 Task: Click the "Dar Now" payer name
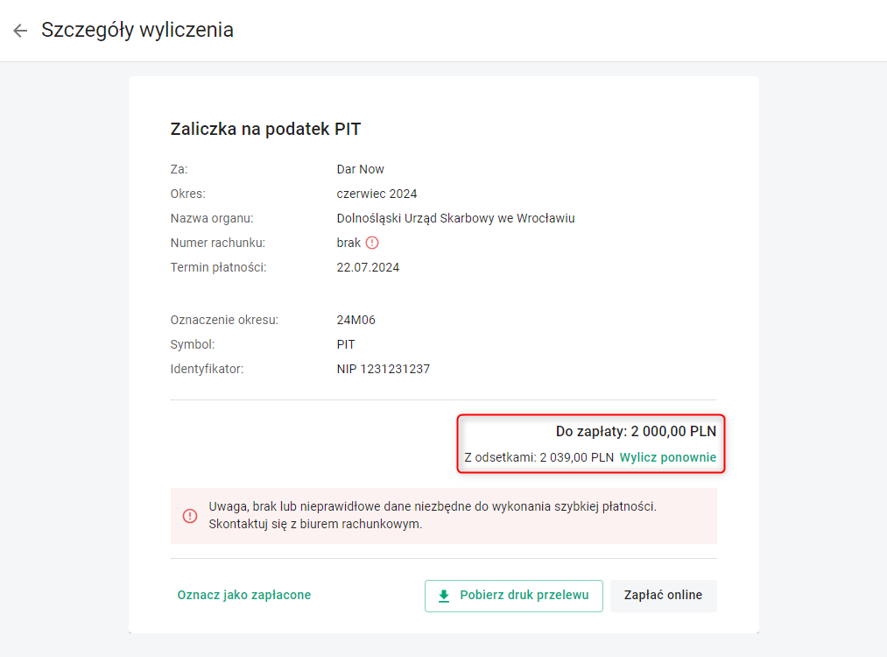360,169
